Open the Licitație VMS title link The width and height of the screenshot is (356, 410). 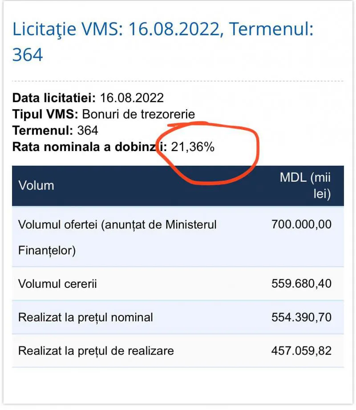[163, 42]
